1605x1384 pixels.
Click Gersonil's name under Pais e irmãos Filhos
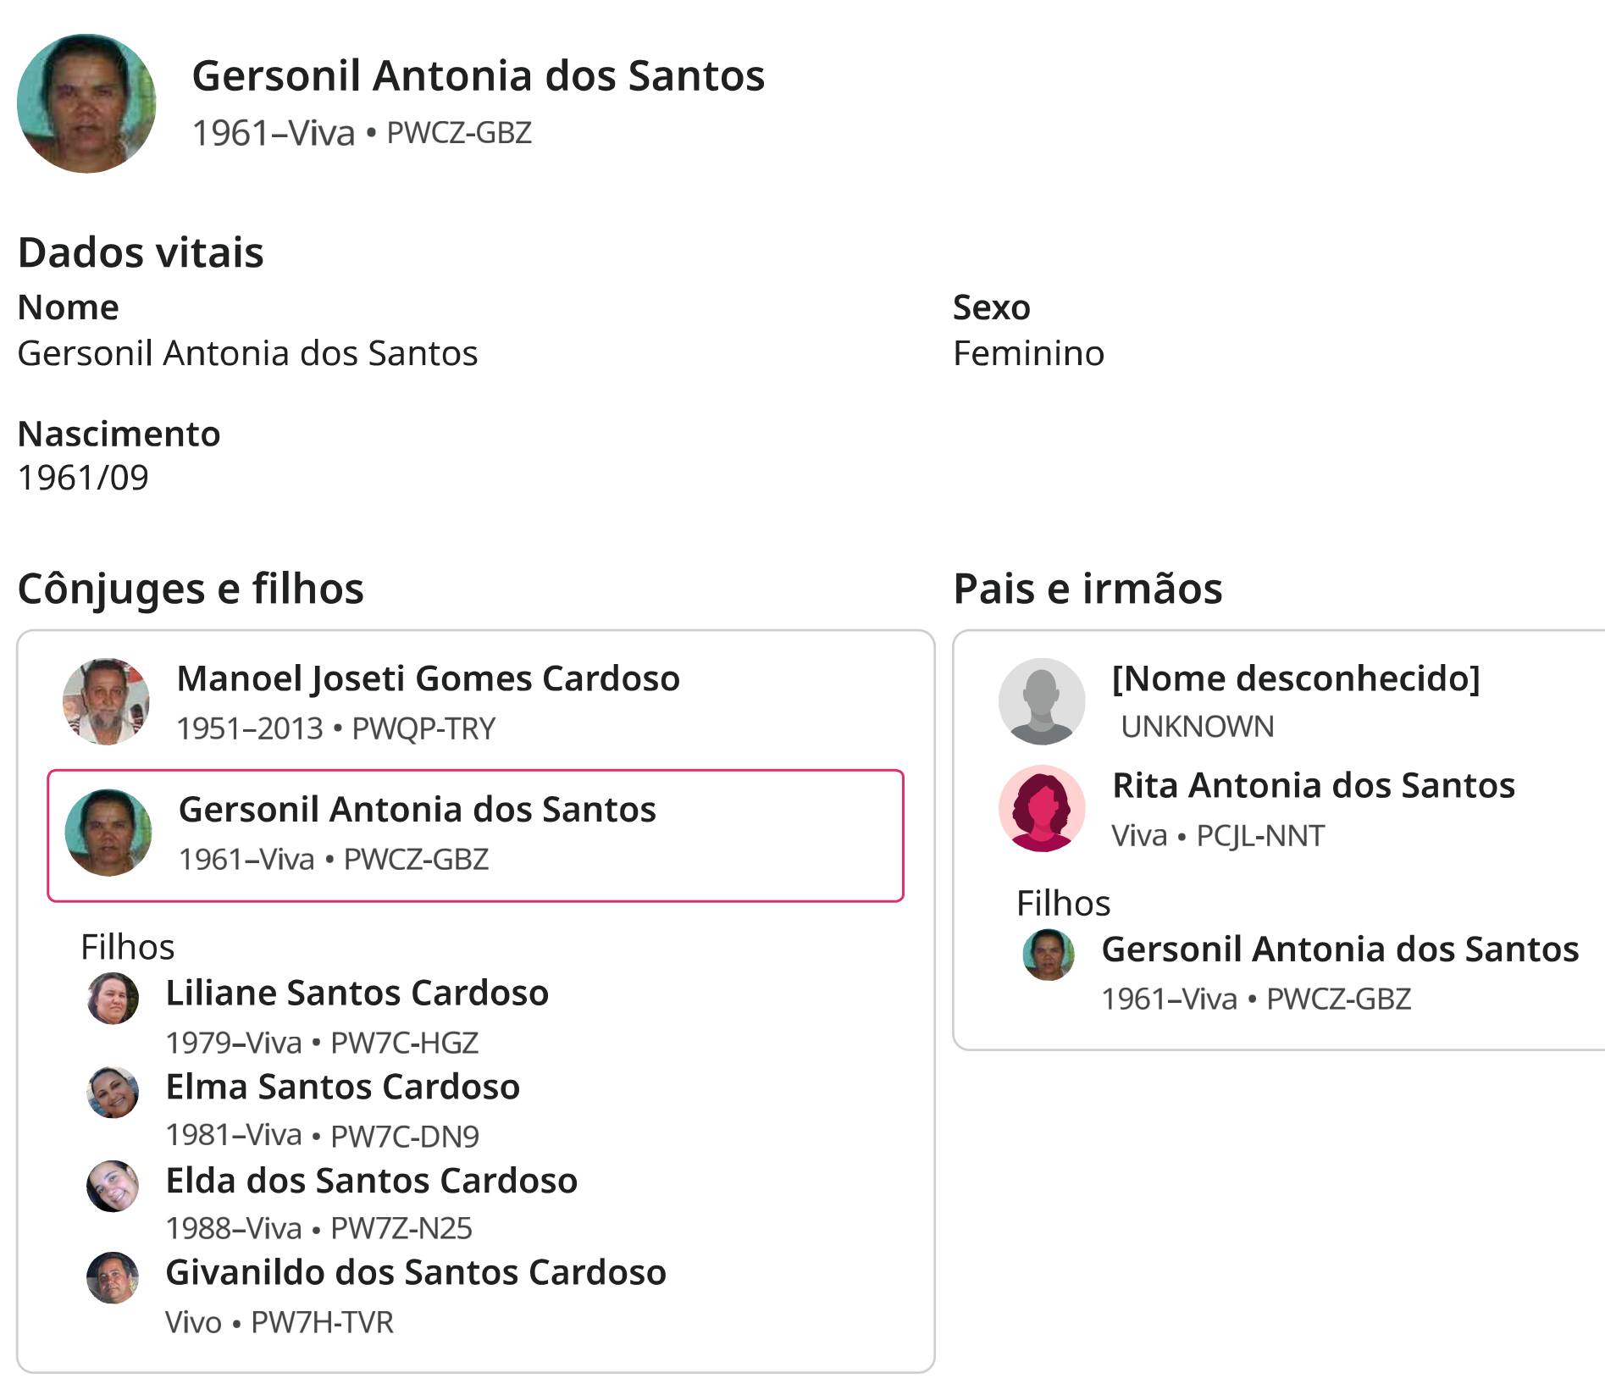tap(1340, 949)
